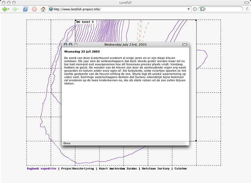The image size is (251, 183).
Task: Open the Colofon page link
Action: tap(180, 169)
